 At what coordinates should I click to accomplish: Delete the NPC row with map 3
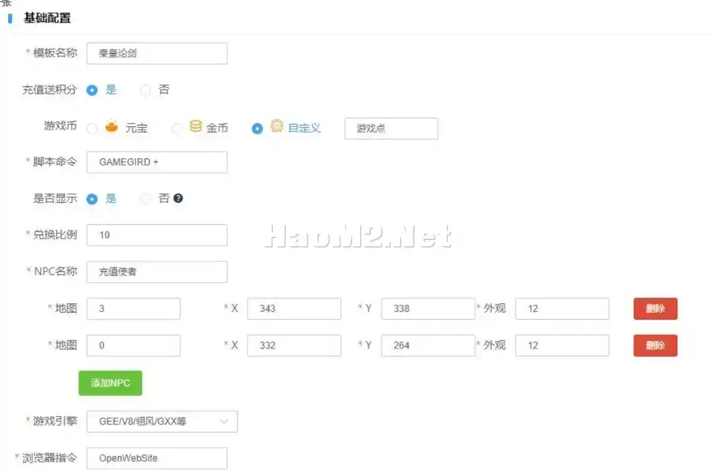point(656,308)
